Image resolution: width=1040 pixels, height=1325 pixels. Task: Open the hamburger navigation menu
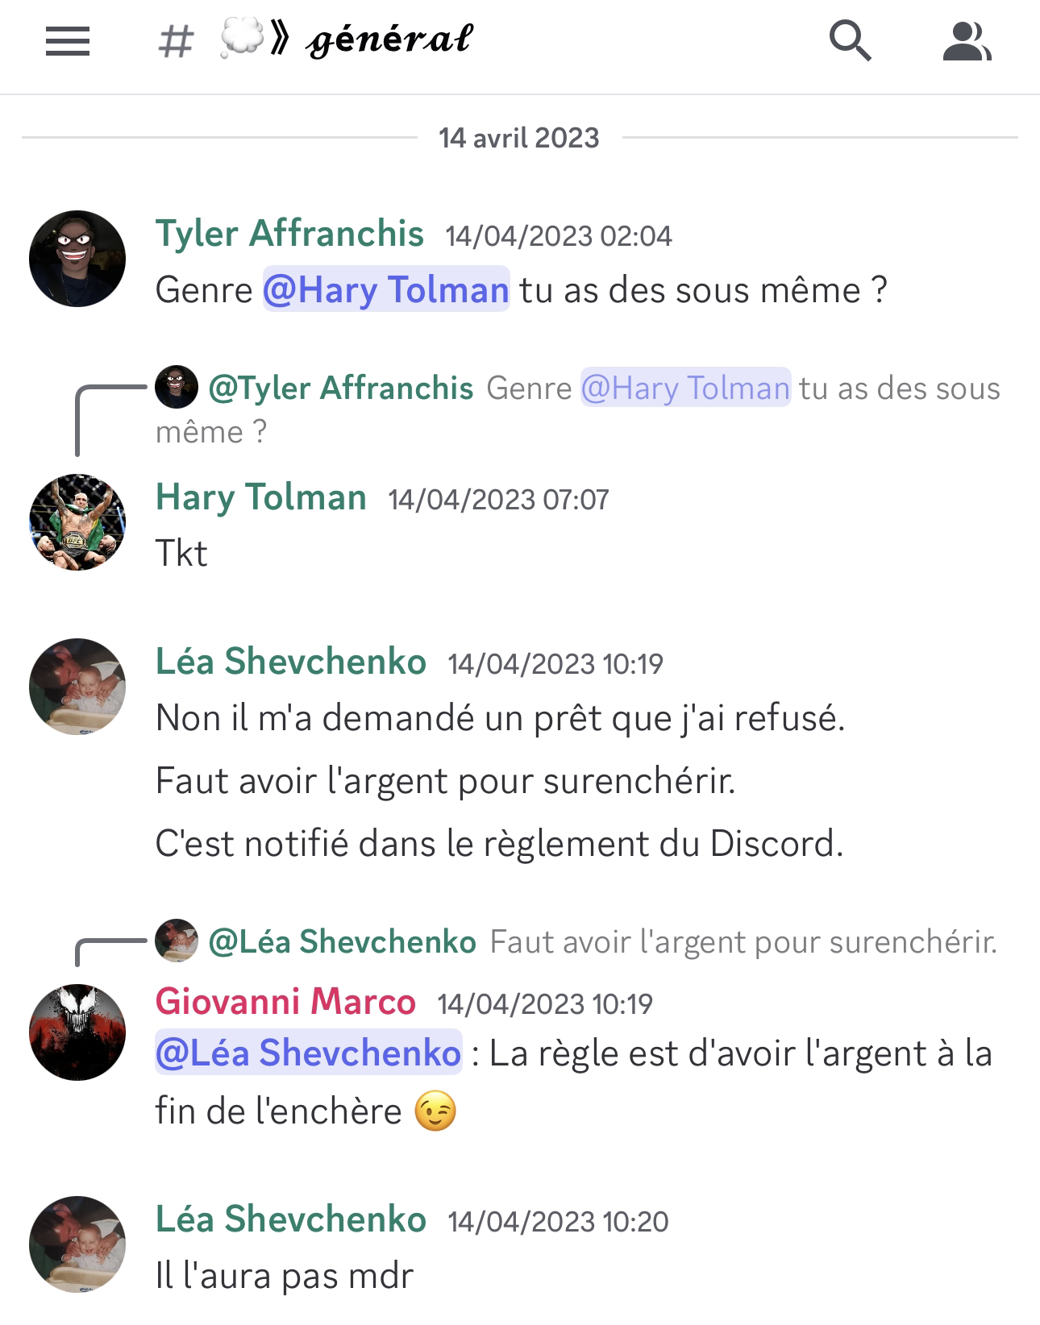[x=68, y=41]
